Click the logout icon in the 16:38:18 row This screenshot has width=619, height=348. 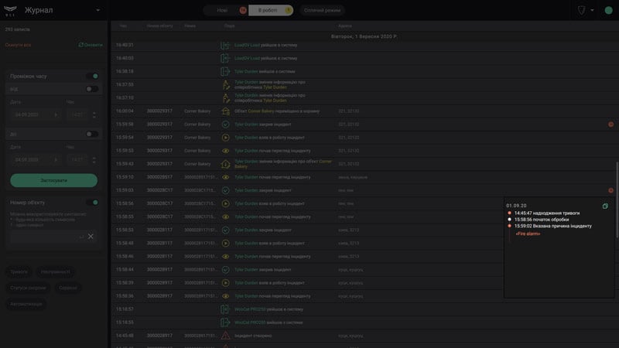225,71
